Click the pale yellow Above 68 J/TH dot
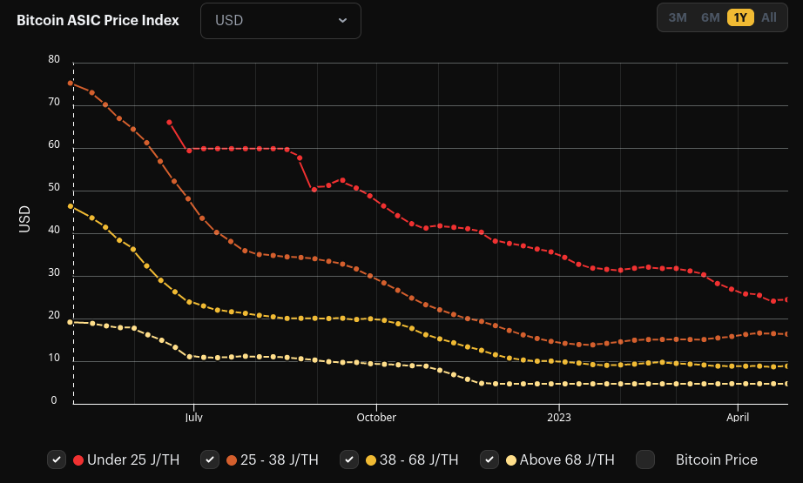This screenshot has width=803, height=483. 511,460
